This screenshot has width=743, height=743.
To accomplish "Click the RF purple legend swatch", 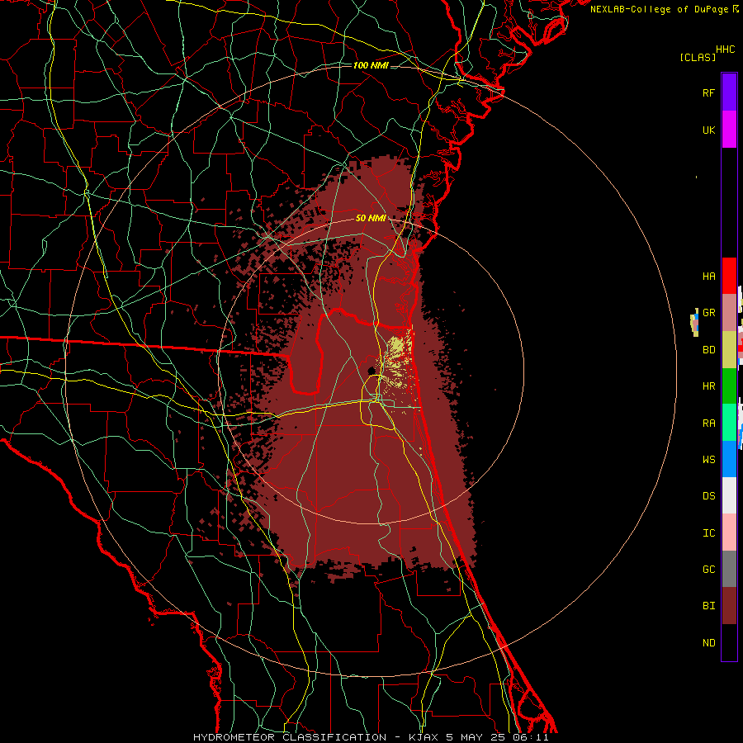I will pyautogui.click(x=729, y=92).
